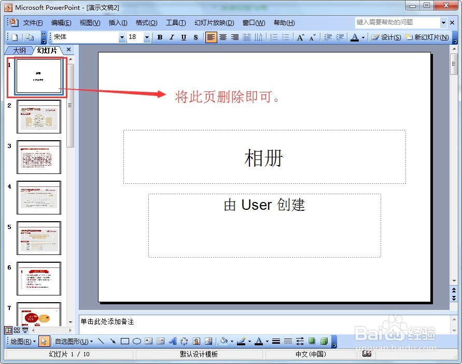Apply font color in formatting toolbar
The image size is (462, 364).
[355, 37]
